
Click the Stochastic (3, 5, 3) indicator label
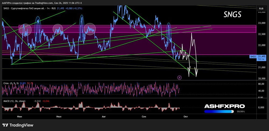[x=11, y=83]
